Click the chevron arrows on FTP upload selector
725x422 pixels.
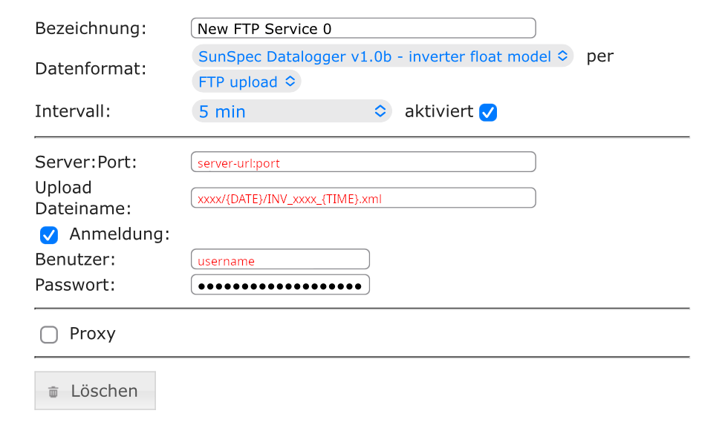coord(290,82)
